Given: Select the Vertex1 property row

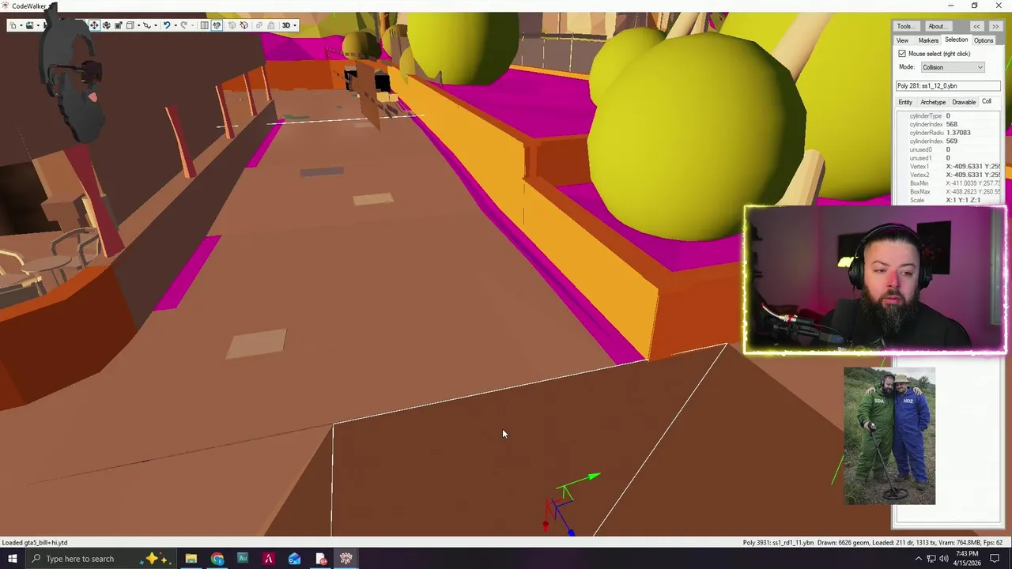Looking at the screenshot, I should [949, 167].
